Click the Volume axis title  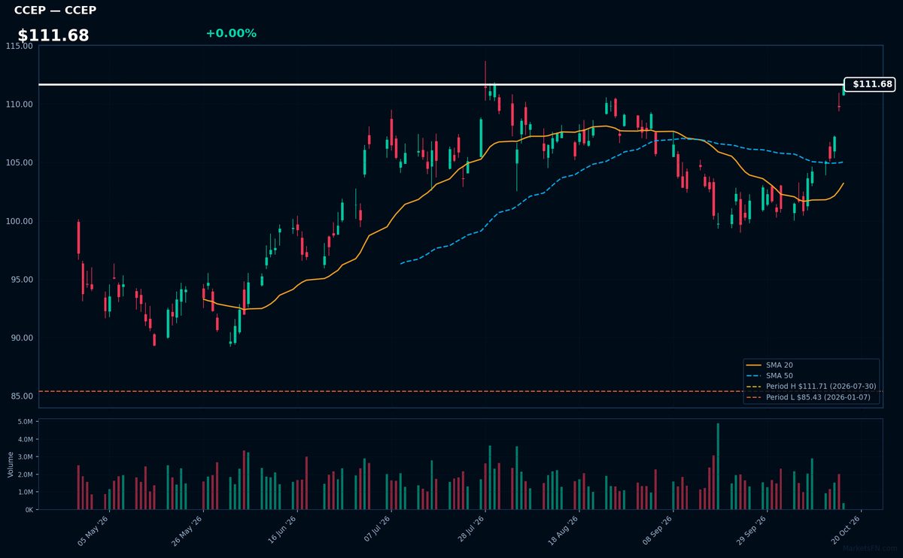[10, 464]
